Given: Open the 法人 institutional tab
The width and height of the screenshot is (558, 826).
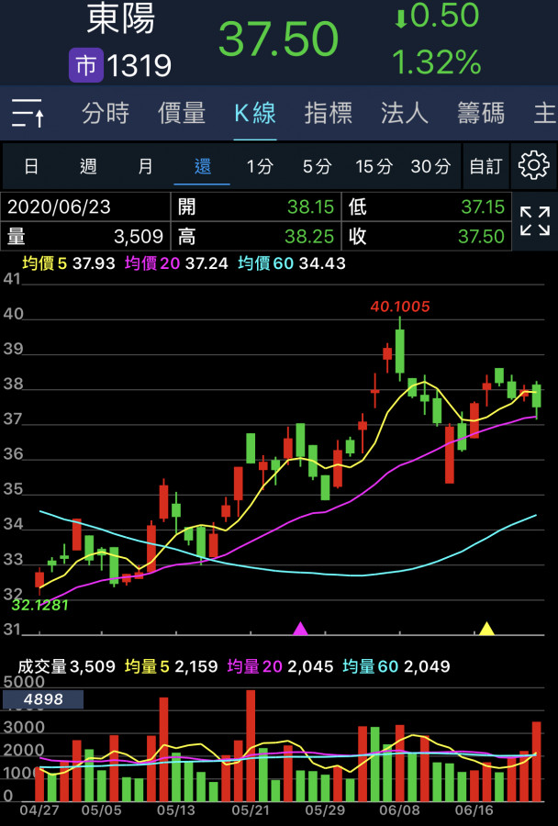Looking at the screenshot, I should tap(405, 114).
